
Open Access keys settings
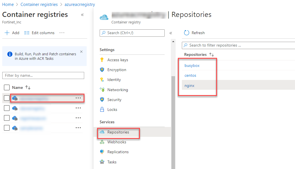117,60
